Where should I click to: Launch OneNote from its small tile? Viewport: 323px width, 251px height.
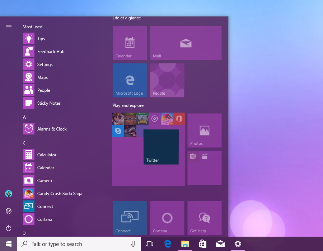193,156
